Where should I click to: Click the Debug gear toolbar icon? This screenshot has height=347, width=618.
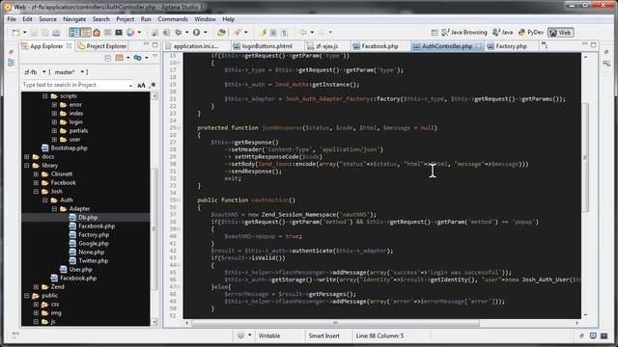coord(179,33)
